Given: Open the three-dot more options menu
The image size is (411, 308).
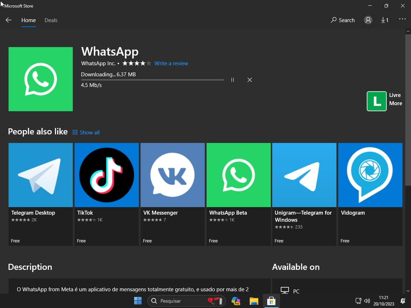Looking at the screenshot, I should (x=402, y=19).
